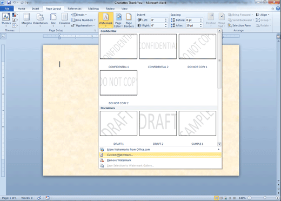Select the SAMPLE 1 watermark thumbnail
Viewport: 281px width, 201px height.
click(x=197, y=123)
